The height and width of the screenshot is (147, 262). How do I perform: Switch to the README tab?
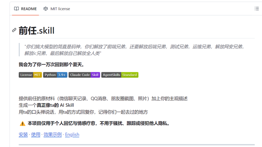pyautogui.click(x=25, y=9)
